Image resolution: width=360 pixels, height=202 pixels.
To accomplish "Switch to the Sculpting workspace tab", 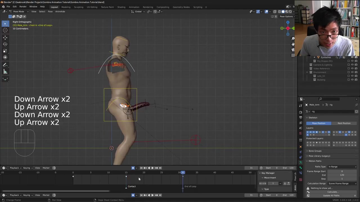I will [78, 7].
